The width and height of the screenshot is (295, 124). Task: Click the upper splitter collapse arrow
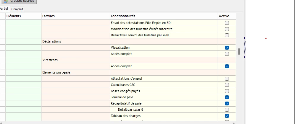click(x=245, y=38)
